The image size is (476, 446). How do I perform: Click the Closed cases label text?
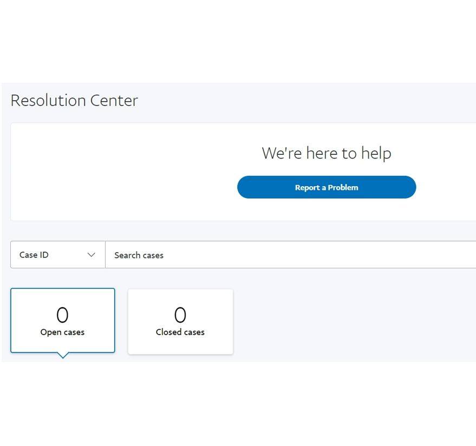point(180,332)
